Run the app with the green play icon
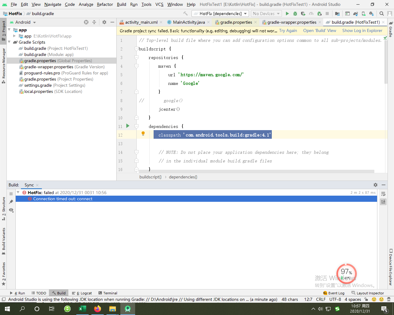 pos(287,14)
